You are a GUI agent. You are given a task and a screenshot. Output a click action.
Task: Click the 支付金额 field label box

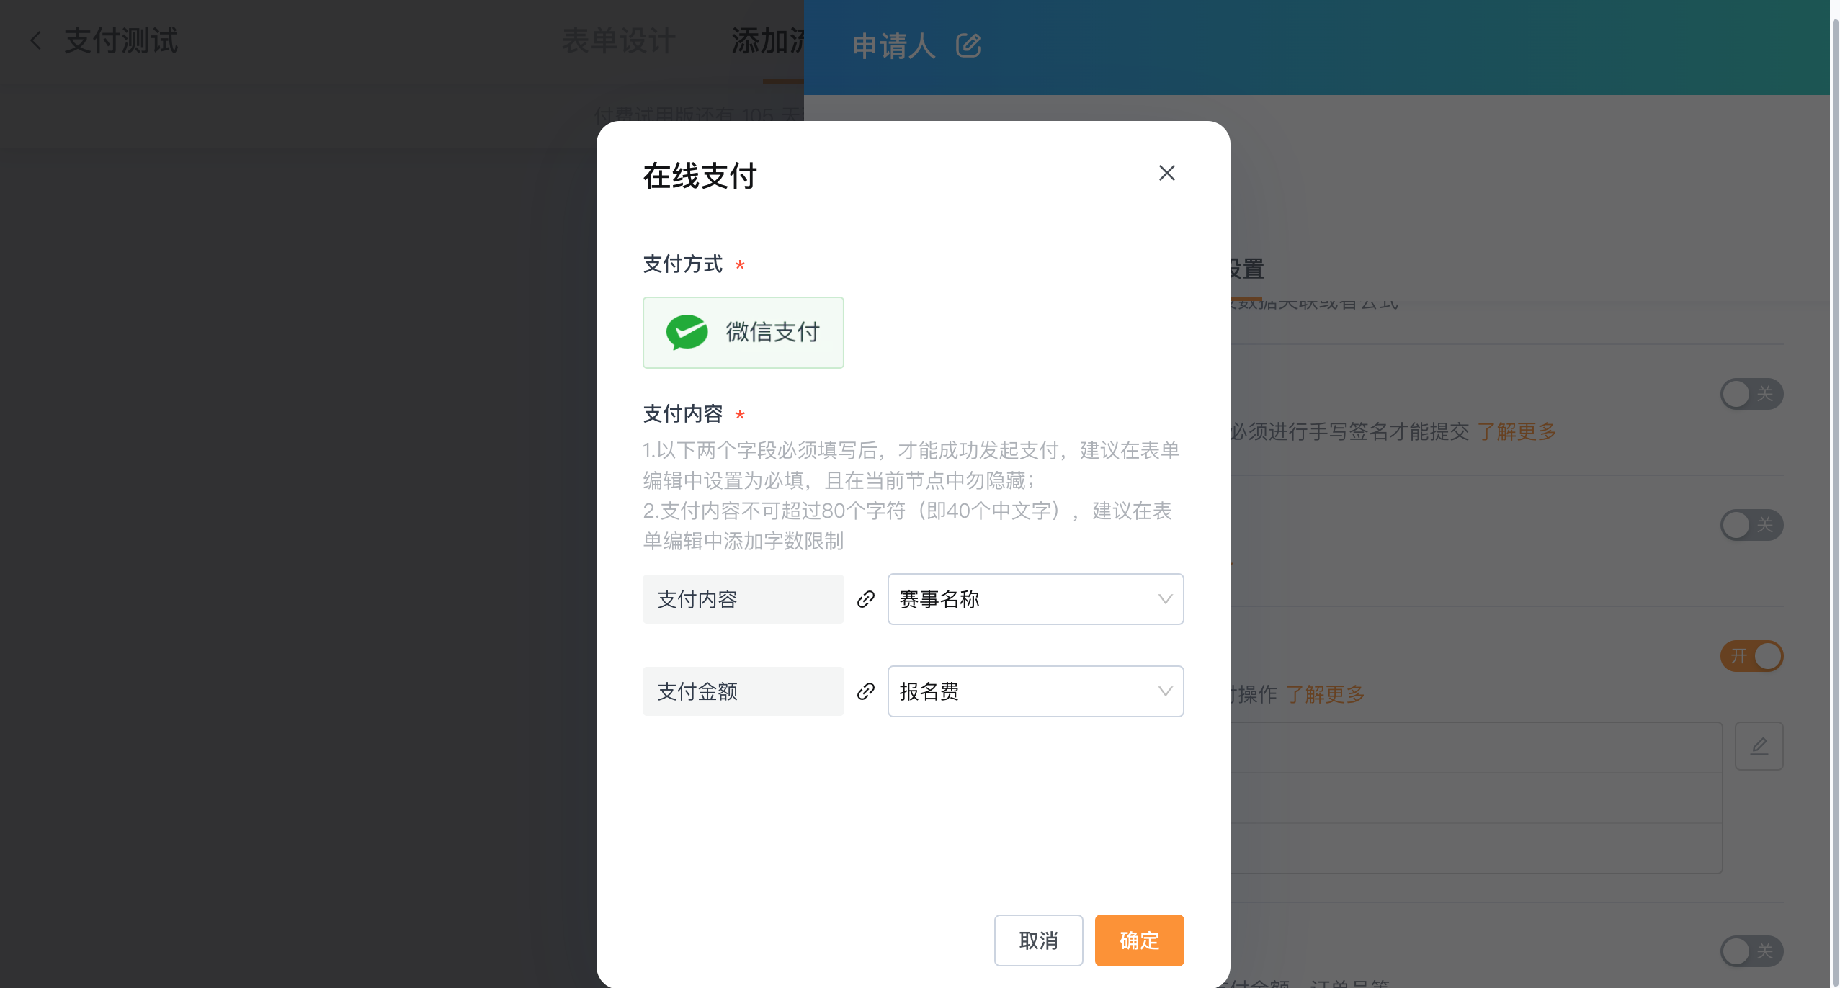(743, 691)
